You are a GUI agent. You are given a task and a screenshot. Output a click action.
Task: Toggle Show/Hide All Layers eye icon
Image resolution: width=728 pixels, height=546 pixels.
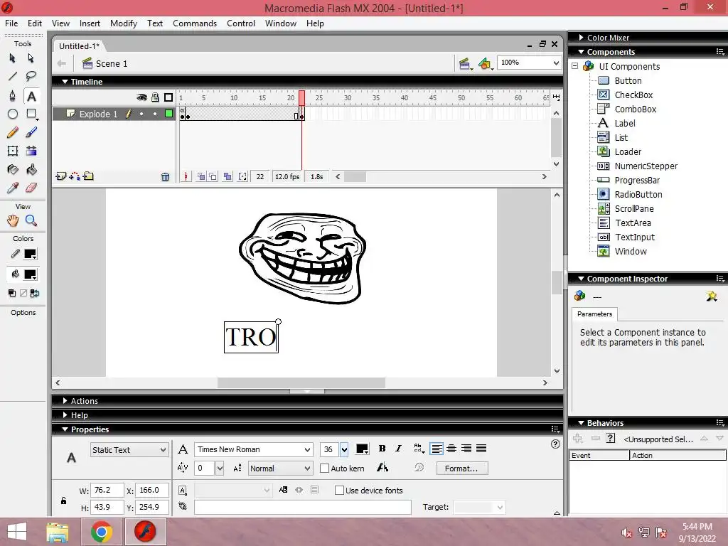click(x=141, y=97)
